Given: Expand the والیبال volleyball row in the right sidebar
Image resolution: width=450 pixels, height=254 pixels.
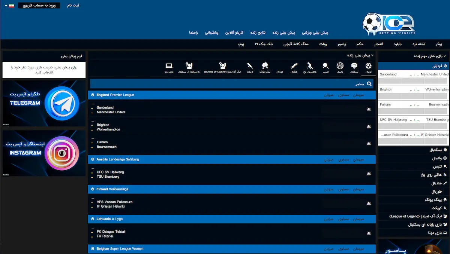Looking at the screenshot, I should tap(413, 158).
